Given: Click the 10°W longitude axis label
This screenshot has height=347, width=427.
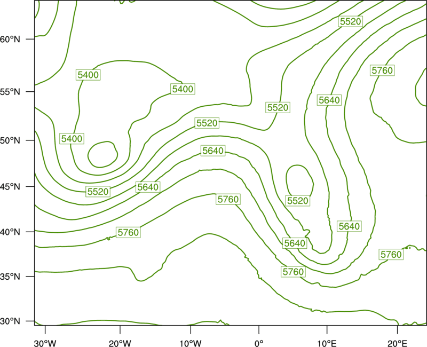Looking at the screenshot, I should 191,343.
